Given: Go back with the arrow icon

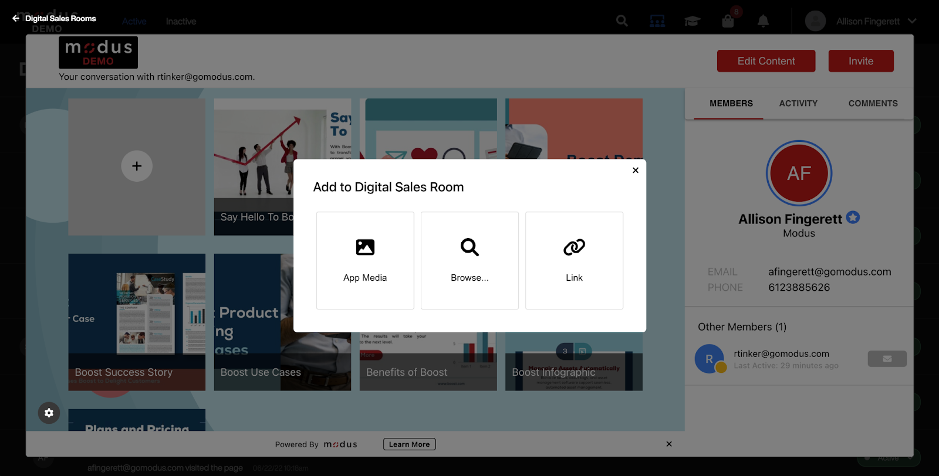Looking at the screenshot, I should pyautogui.click(x=16, y=19).
